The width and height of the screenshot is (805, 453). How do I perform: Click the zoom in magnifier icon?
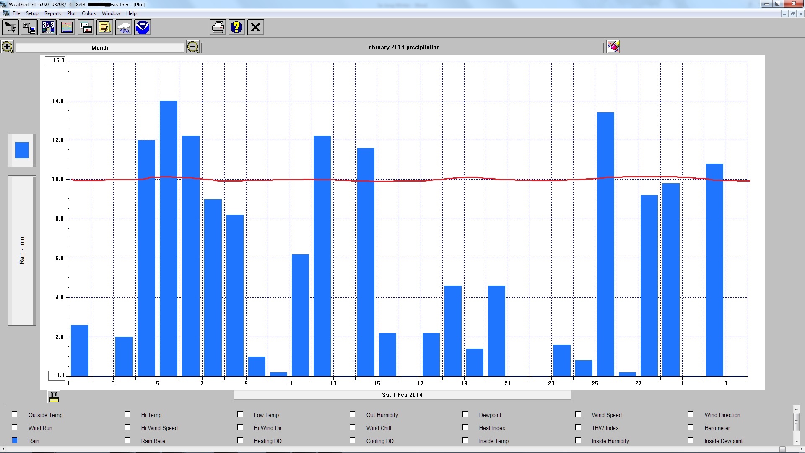(x=7, y=47)
